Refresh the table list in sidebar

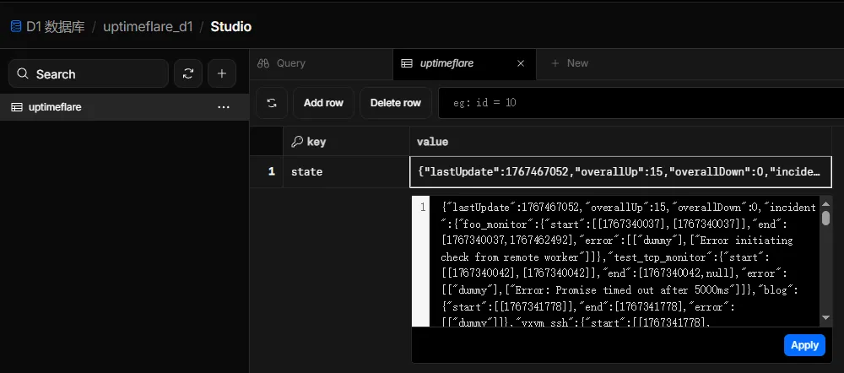pyautogui.click(x=187, y=74)
